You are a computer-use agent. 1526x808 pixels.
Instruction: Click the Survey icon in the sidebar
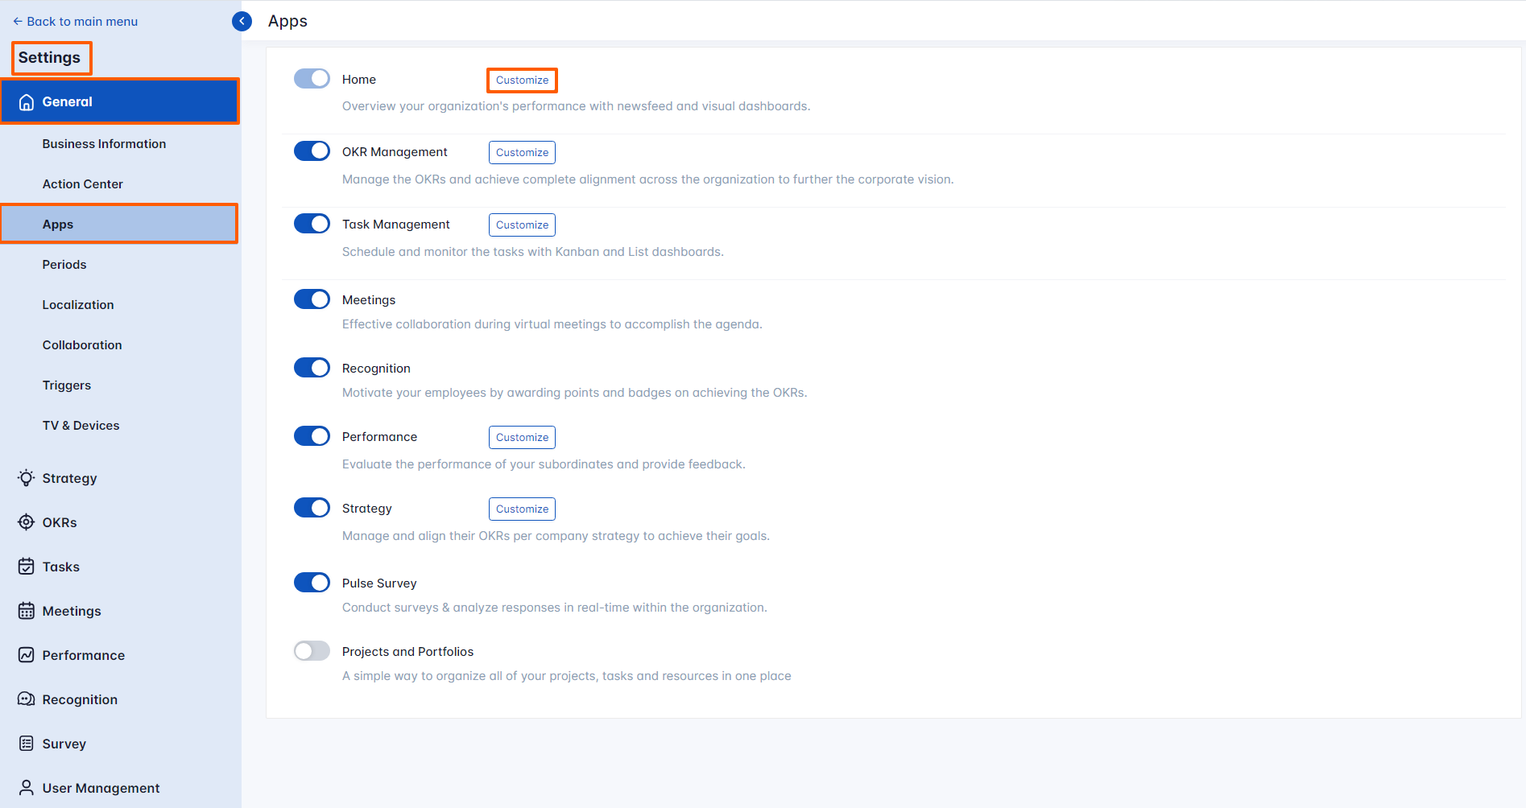coord(27,743)
